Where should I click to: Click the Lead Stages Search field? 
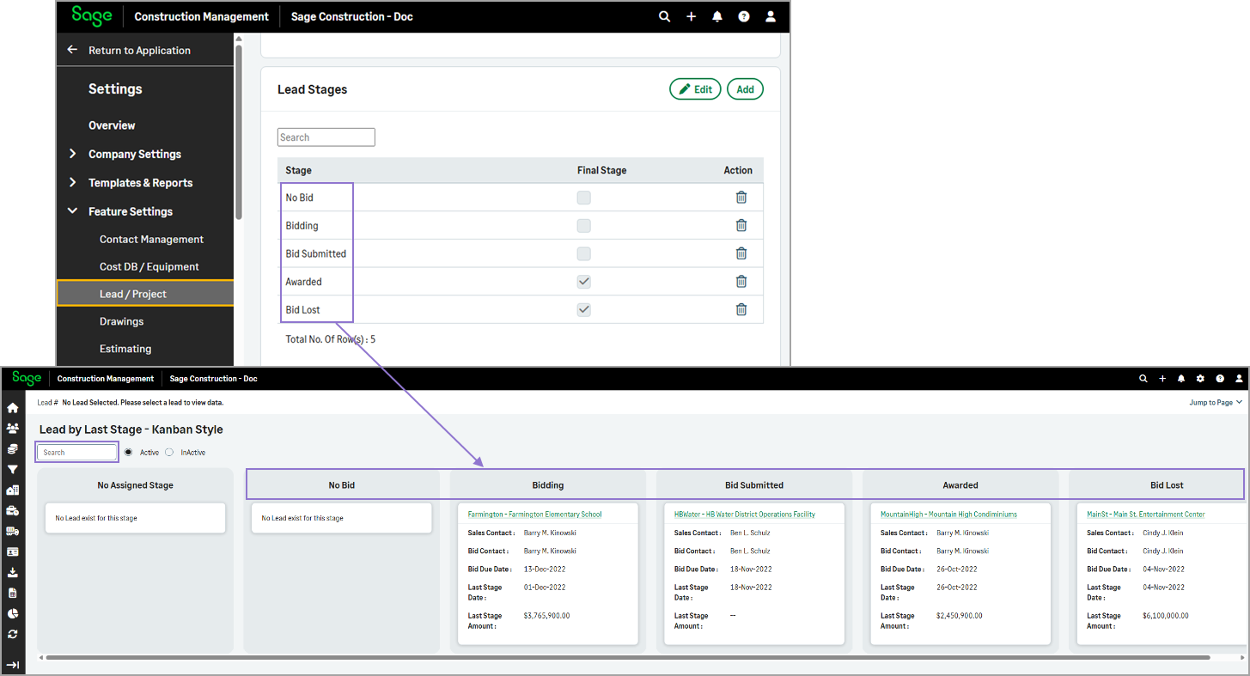coord(326,137)
